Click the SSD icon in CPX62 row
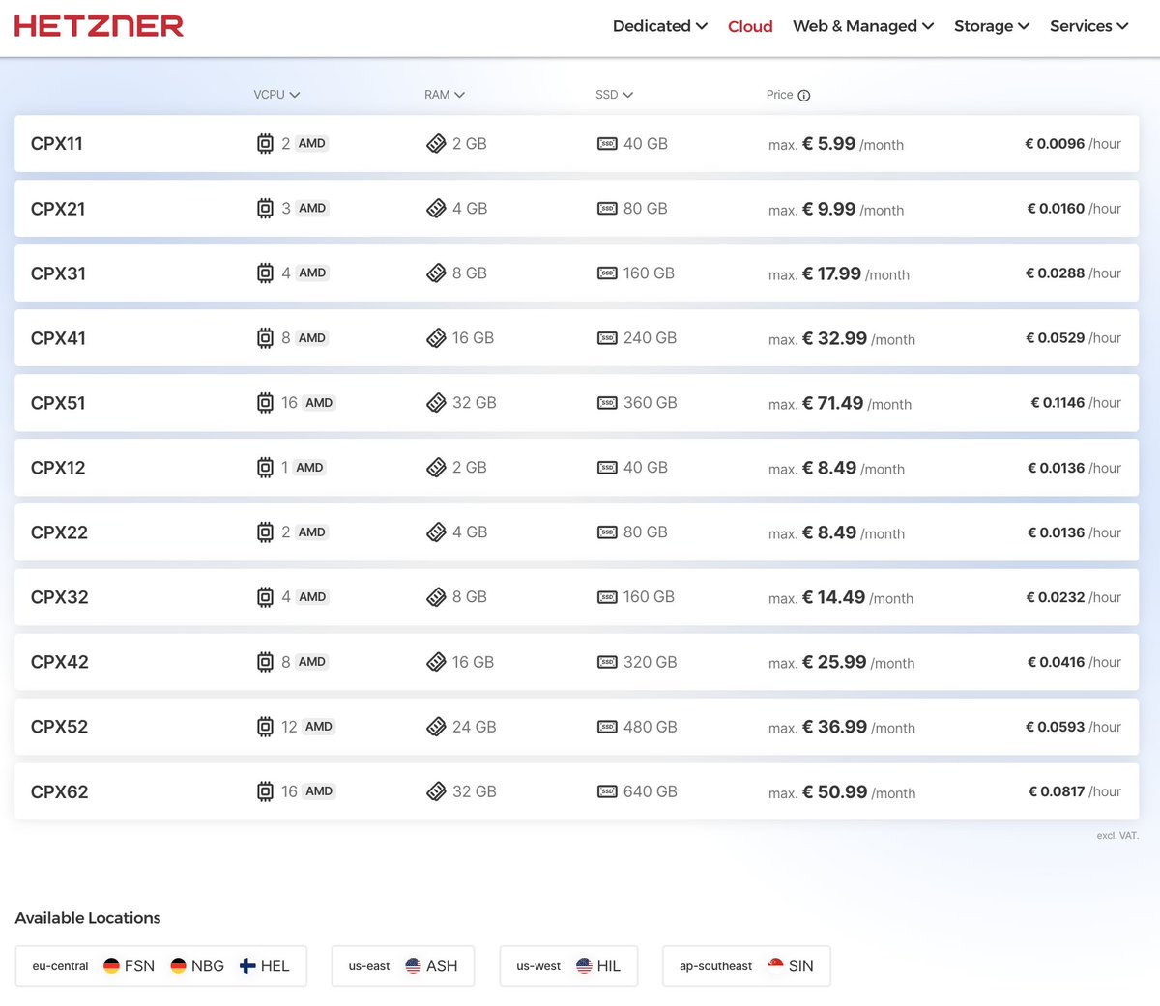 (607, 791)
